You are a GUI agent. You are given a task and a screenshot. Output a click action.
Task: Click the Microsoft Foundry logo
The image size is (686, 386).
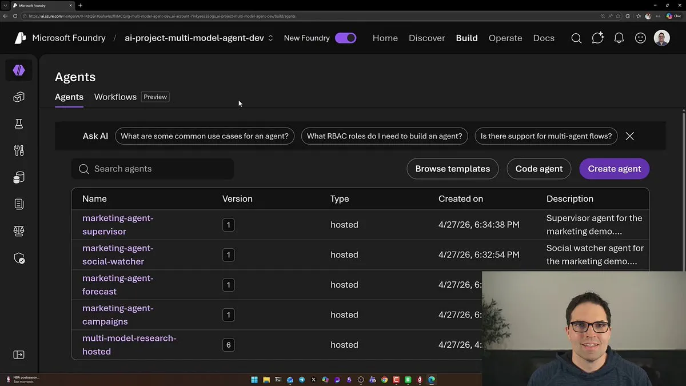pos(20,38)
